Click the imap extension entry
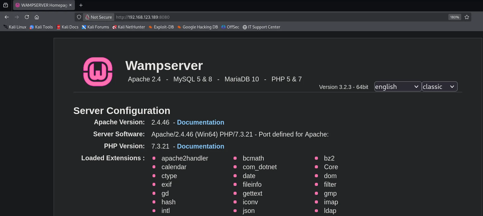This screenshot has height=216, width=483. click(331, 202)
